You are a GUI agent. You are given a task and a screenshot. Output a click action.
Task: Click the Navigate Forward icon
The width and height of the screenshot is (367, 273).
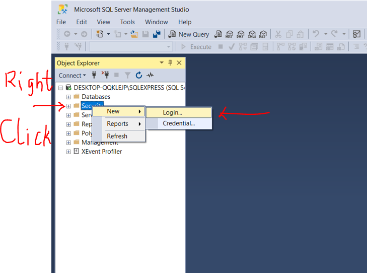click(84, 34)
